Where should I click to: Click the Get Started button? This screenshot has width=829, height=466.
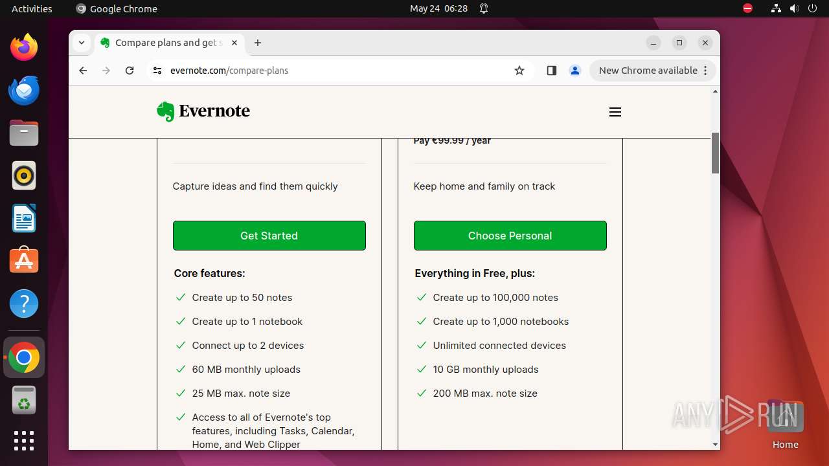(269, 236)
